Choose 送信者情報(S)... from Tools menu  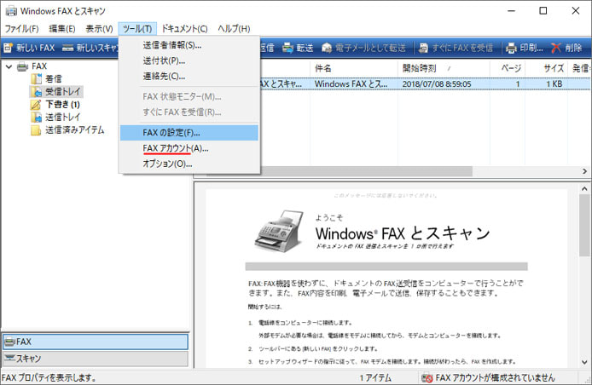click(x=189, y=45)
